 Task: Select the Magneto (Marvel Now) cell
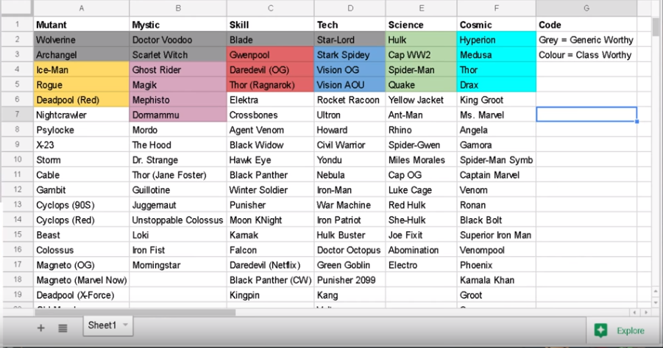82,280
